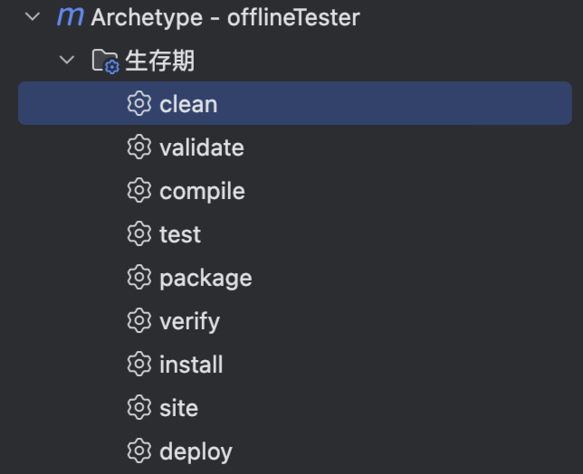Click the deploy goal gear icon
Image resolution: width=583 pixels, height=474 pixels.
point(139,451)
